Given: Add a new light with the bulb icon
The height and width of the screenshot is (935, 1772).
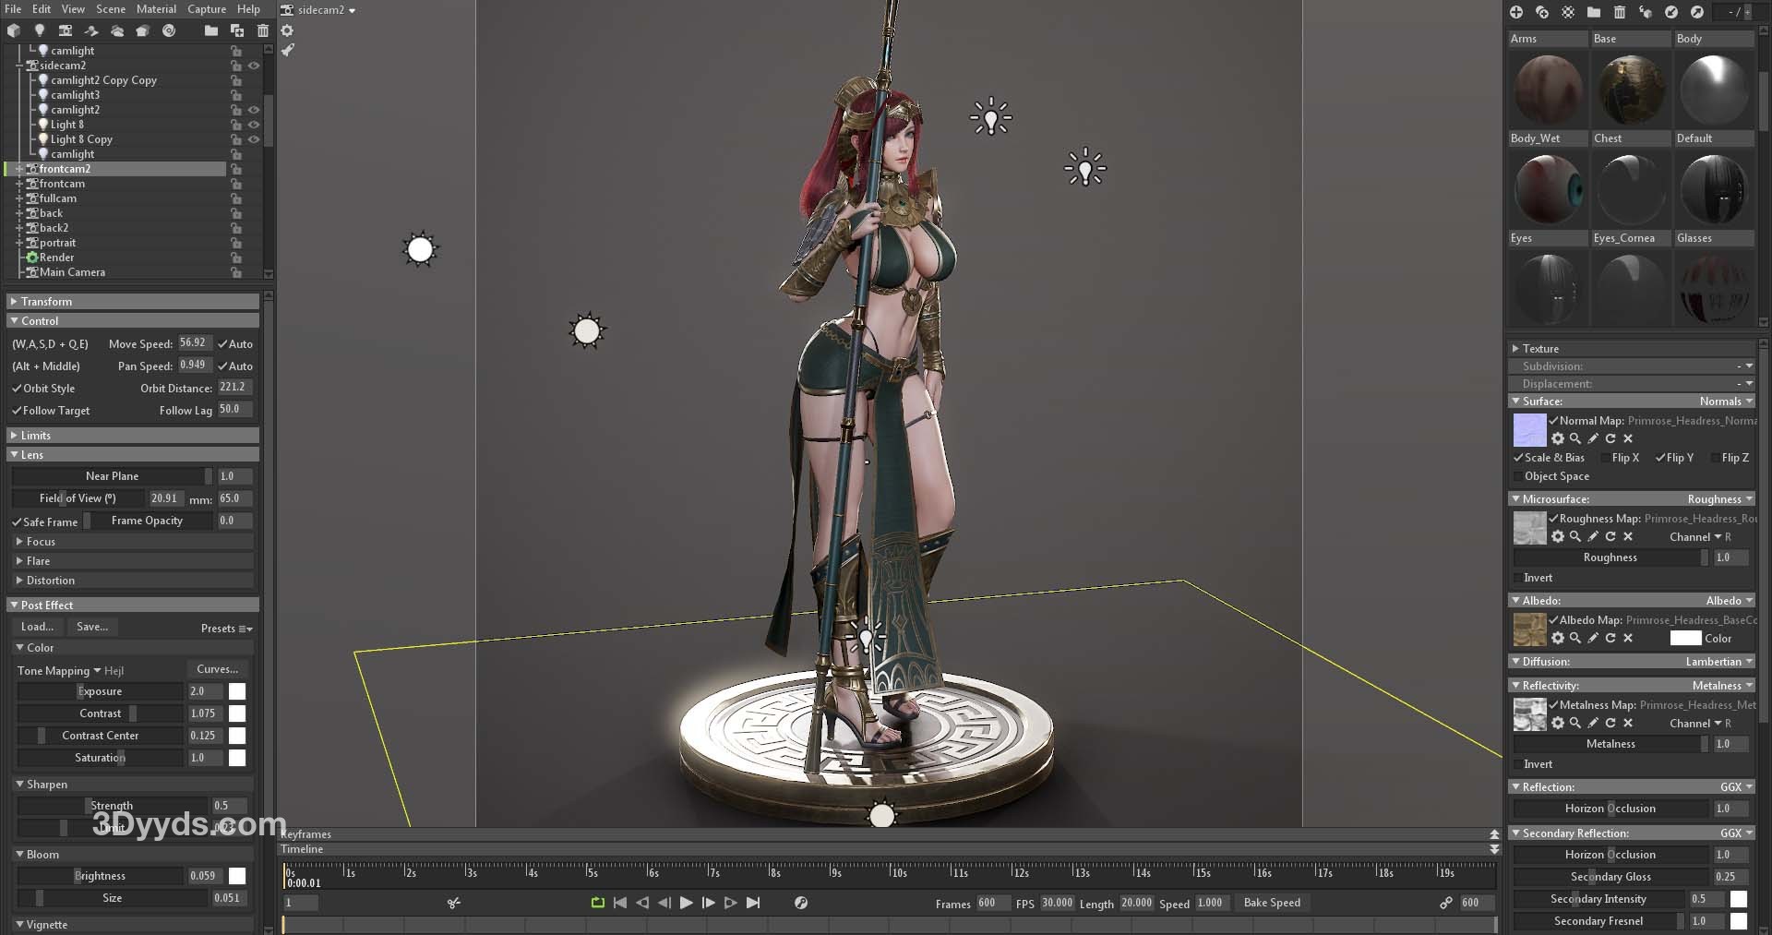Looking at the screenshot, I should click(40, 30).
